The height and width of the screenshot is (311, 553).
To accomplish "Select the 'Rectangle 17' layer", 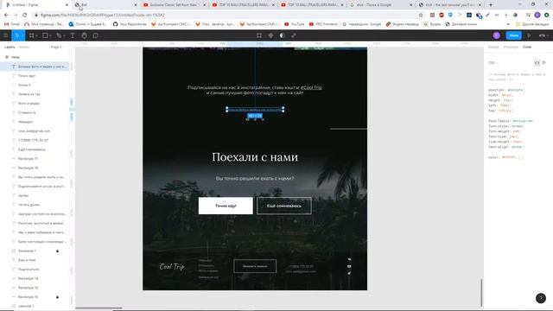I will (x=35, y=159).
